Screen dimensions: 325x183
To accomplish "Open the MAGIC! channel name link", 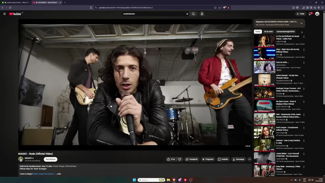I will click(28, 158).
